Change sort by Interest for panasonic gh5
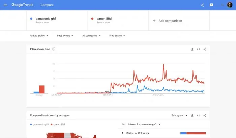Viewport: 236px width, 138px height. pyautogui.click(x=144, y=124)
